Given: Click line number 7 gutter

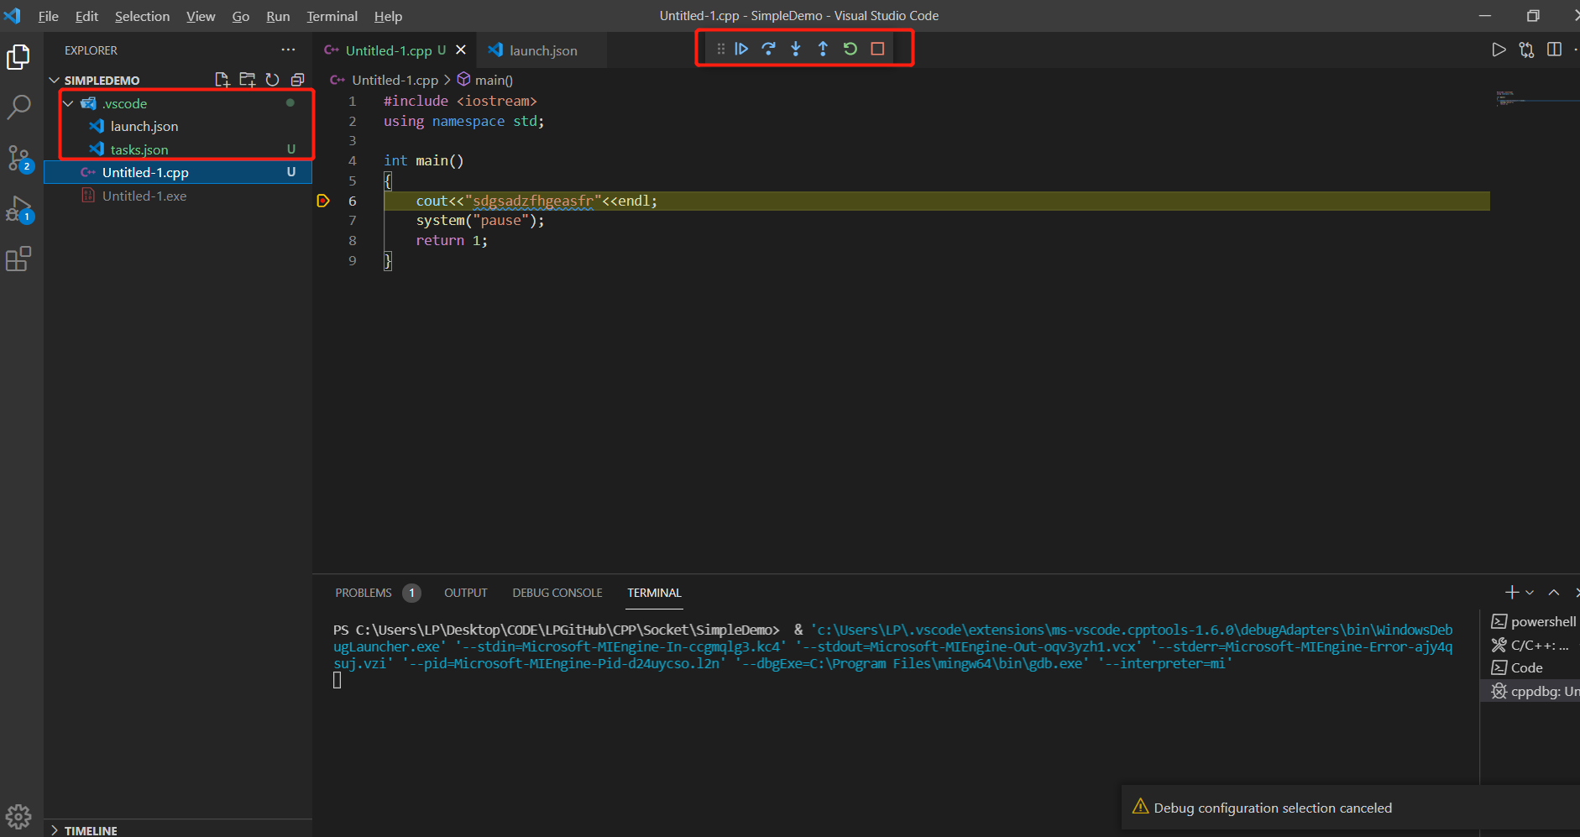Looking at the screenshot, I should (353, 221).
